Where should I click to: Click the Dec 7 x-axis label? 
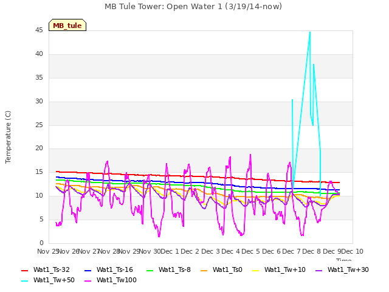point(292,251)
